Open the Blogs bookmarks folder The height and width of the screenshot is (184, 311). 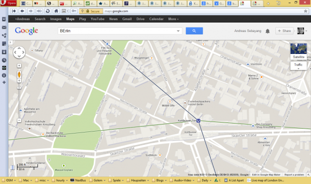[160, 180]
